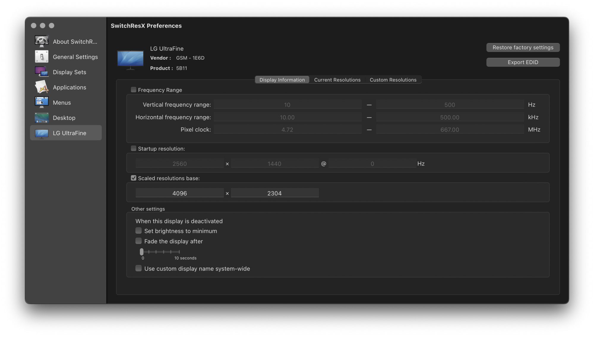The width and height of the screenshot is (594, 337).
Task: Toggle Set brightness to minimum
Action: tap(138, 231)
